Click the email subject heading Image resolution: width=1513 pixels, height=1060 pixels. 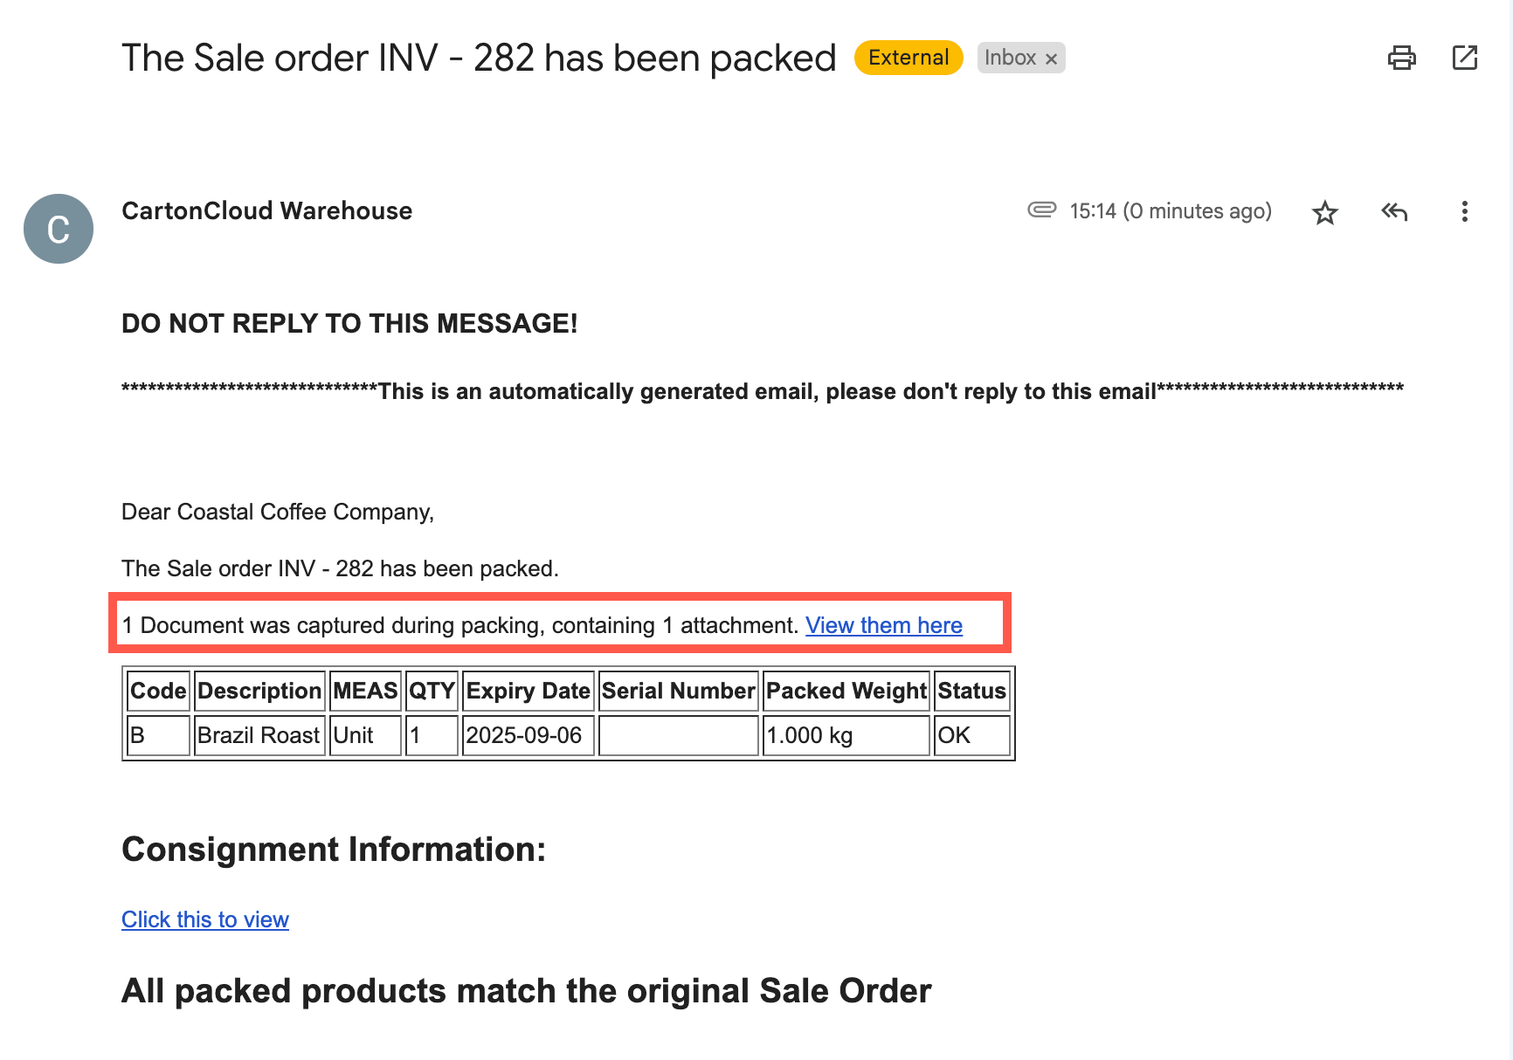(x=479, y=59)
